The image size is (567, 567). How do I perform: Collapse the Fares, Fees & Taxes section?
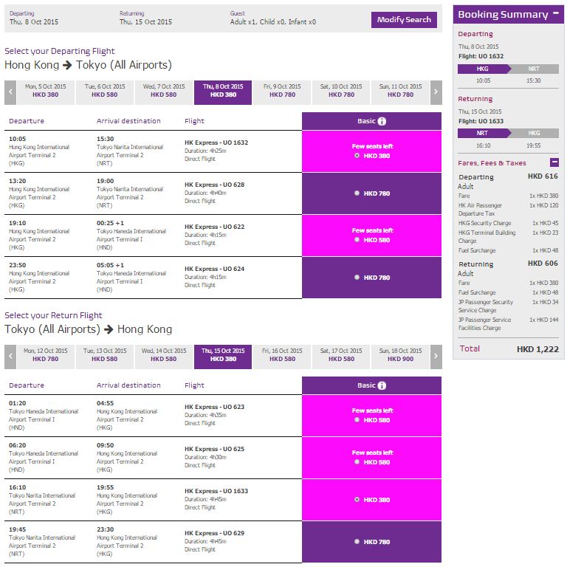[554, 162]
